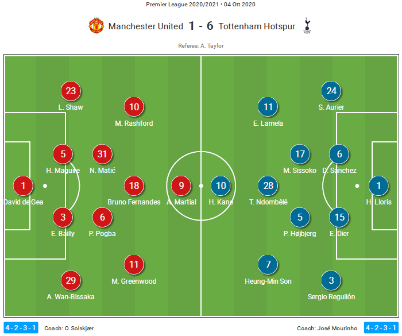Select goalkeeper marker 1 H. Lloris

[x=378, y=186]
